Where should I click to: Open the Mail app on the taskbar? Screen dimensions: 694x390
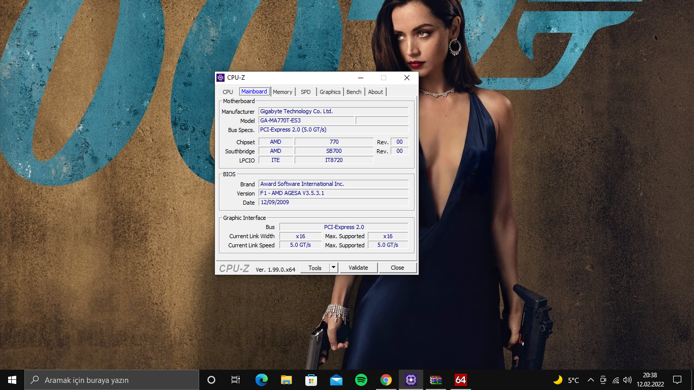tap(336, 380)
